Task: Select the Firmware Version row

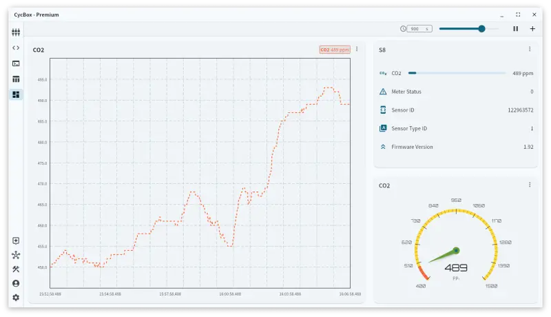Action: click(455, 147)
